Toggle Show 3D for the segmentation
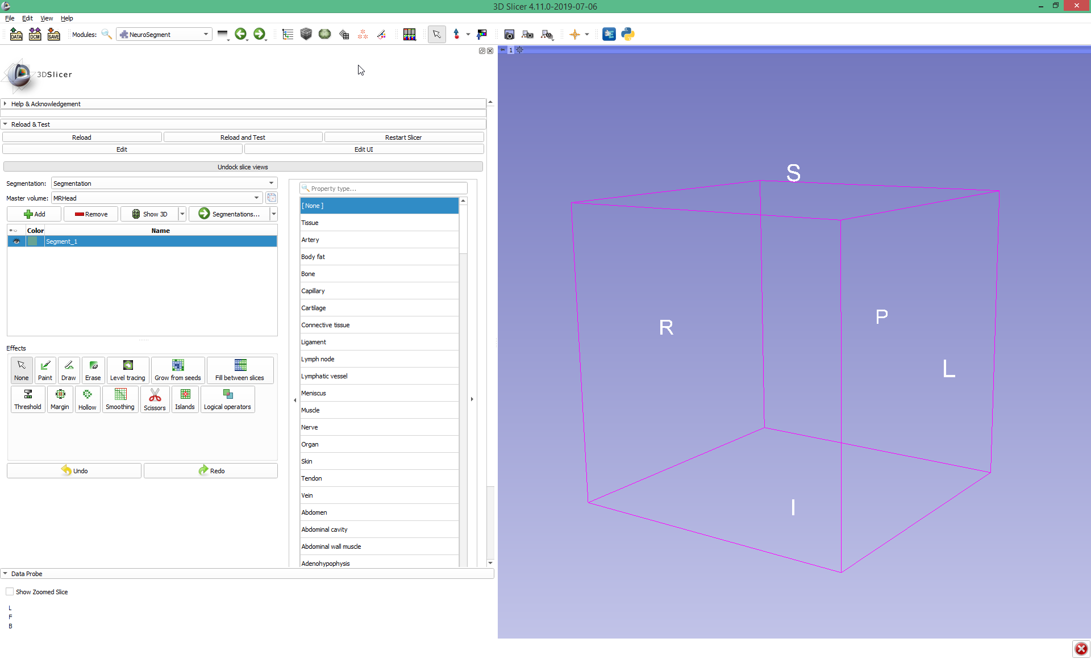 pyautogui.click(x=149, y=214)
